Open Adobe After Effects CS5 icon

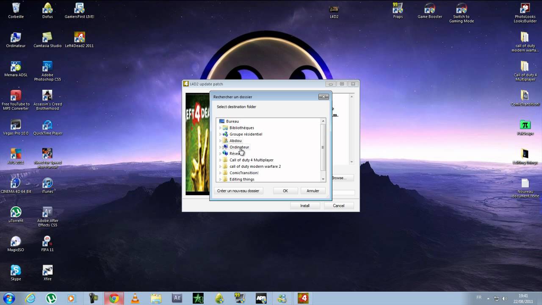(x=47, y=217)
